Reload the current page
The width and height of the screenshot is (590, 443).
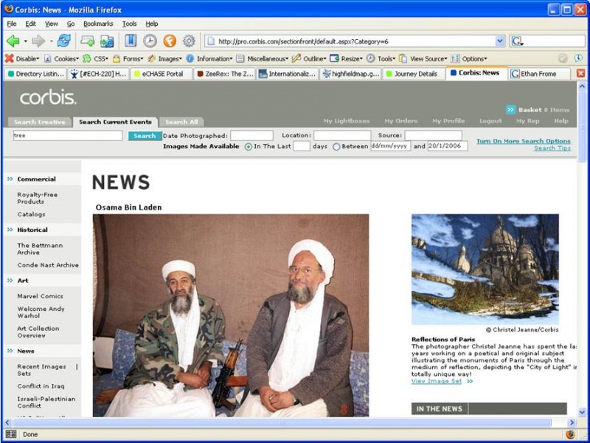(63, 41)
